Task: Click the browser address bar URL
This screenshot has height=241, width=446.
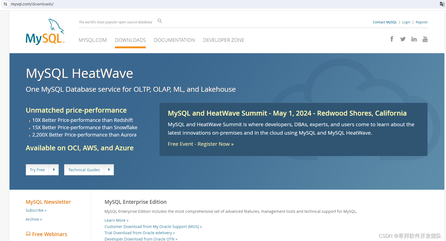Action: pyautogui.click(x=32, y=4)
